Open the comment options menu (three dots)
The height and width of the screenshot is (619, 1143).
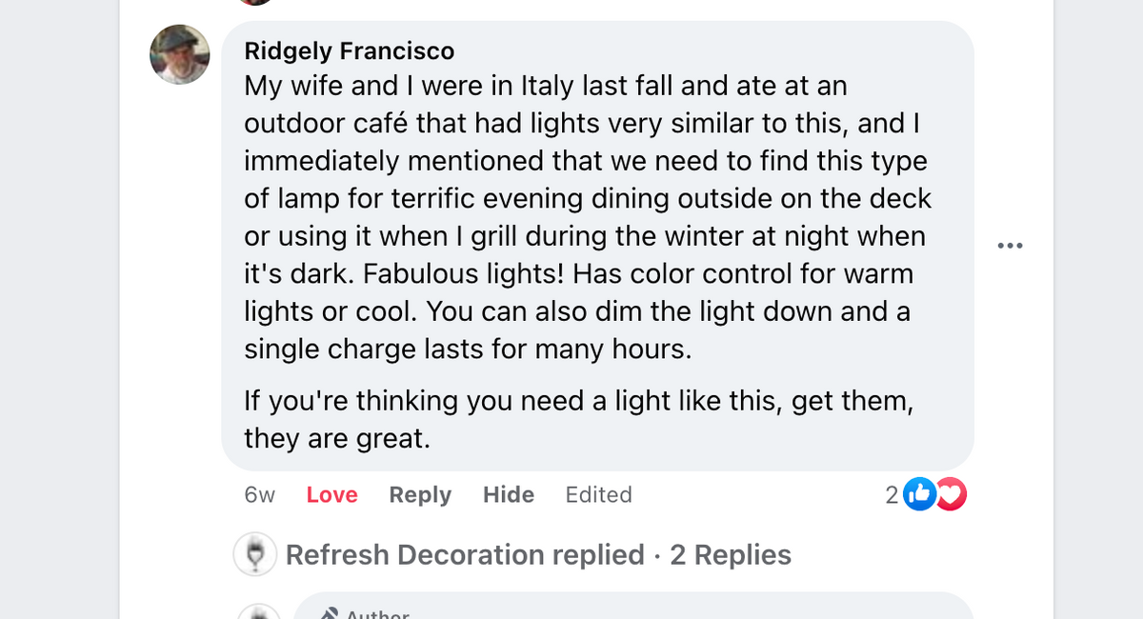1011,245
